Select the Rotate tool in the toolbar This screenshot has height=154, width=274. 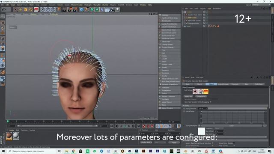tap(31, 9)
